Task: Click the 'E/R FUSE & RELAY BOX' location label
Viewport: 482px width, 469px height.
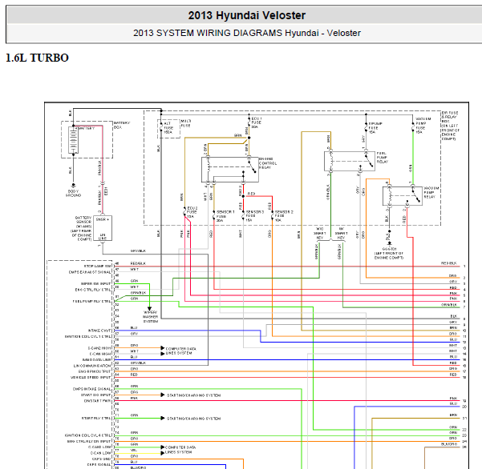Action: pos(451,126)
